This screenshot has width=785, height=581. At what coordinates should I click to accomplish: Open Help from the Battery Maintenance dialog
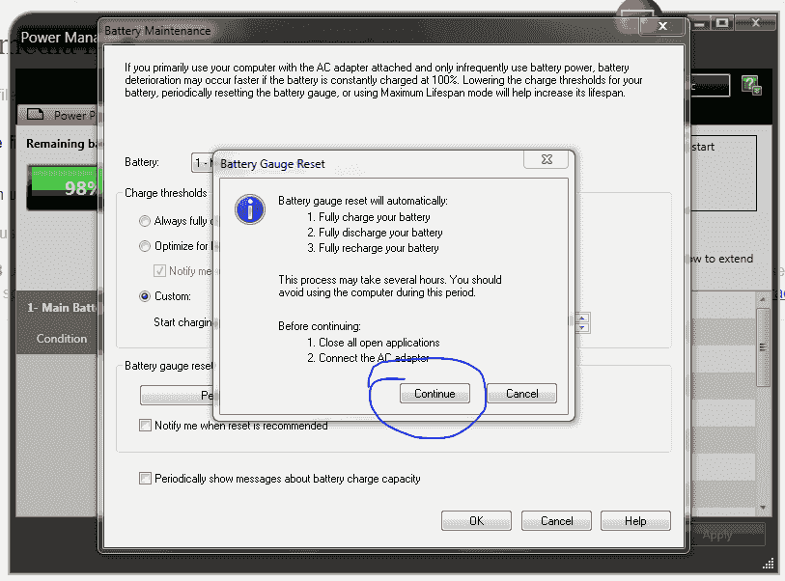tap(635, 520)
